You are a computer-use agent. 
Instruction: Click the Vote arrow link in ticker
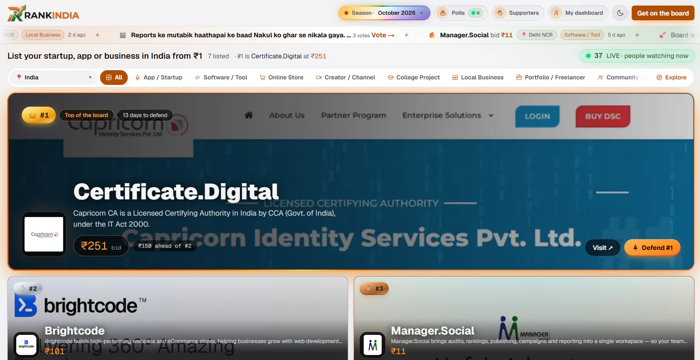383,35
